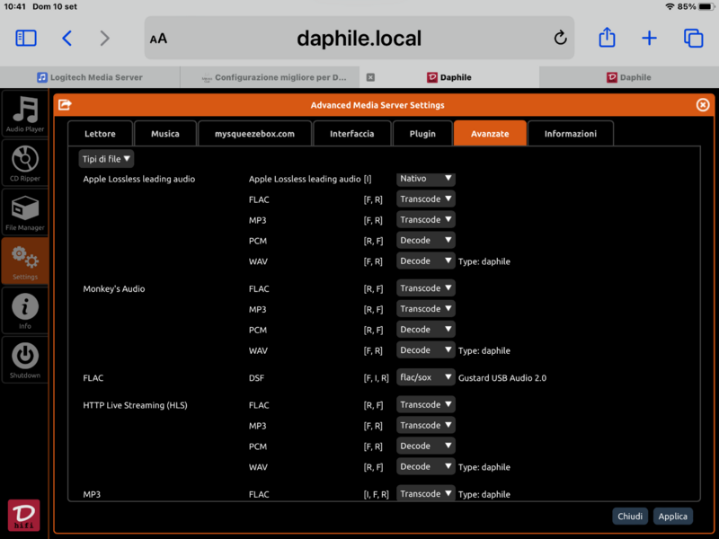
Task: Click the Applica button
Action: point(672,517)
